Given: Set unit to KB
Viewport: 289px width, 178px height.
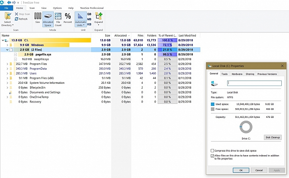Looking at the screenshot, I should coord(89,24).
